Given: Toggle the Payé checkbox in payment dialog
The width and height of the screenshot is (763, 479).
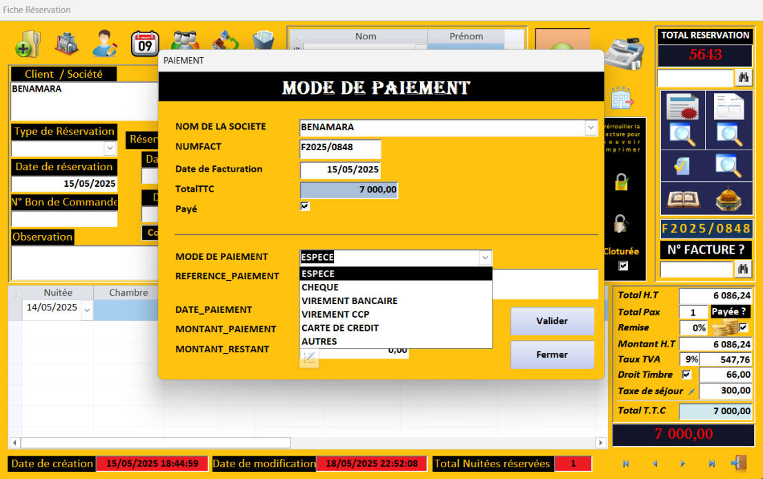Looking at the screenshot, I should (305, 206).
